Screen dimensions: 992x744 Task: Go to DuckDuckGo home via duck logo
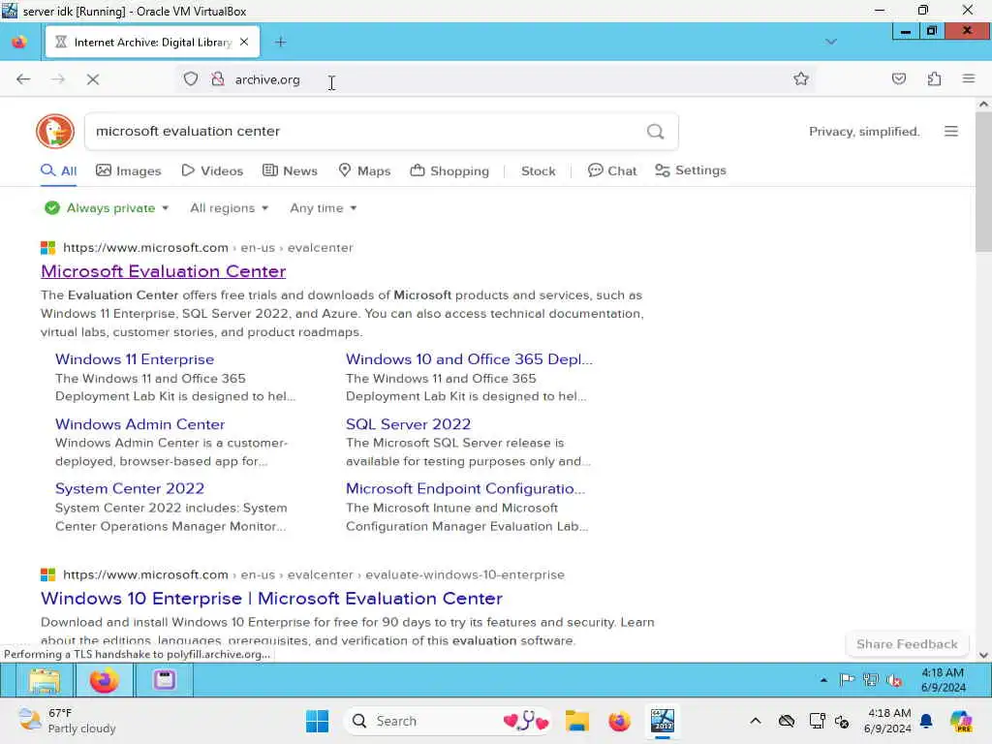(55, 131)
